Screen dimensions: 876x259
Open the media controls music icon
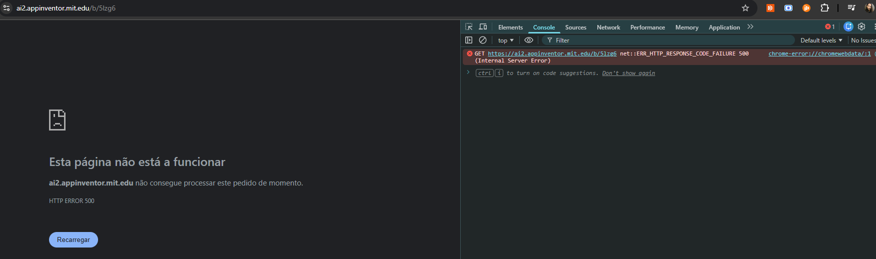click(x=851, y=8)
